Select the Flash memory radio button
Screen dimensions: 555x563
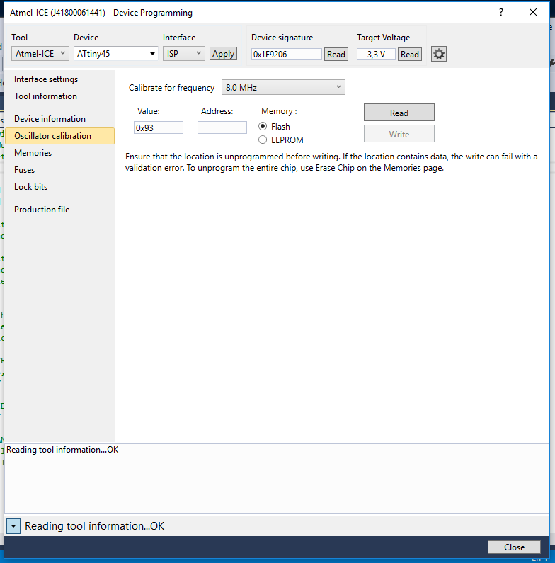[x=263, y=126]
